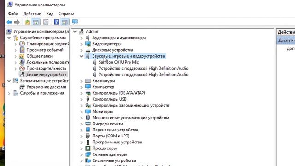Viewport: 295px width, 166px height.
Task: Click the Сетевые адаптеры icon
Action: pos(88,154)
